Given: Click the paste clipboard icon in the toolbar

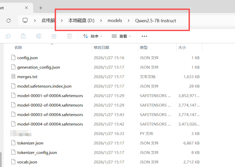Looking at the screenshot, I should 23,36.
